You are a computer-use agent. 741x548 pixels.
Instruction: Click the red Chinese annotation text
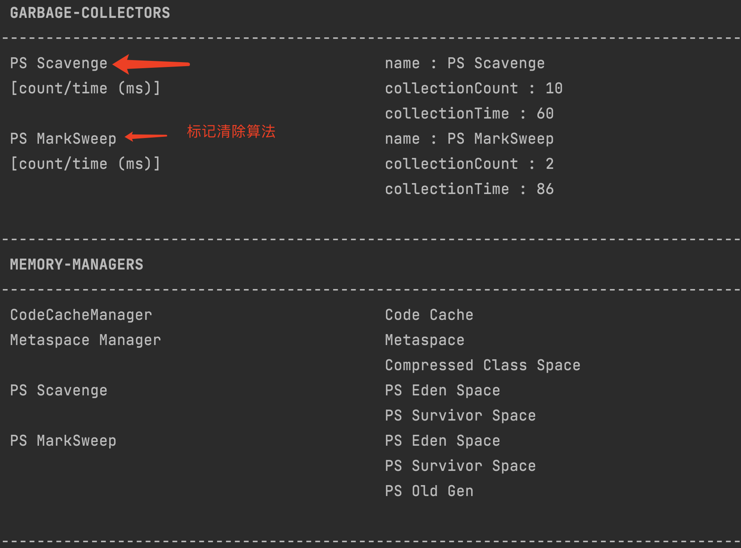tap(231, 132)
